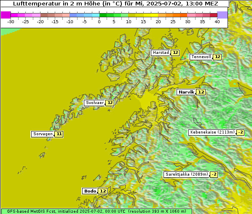Select the Kebenekaise (2113m) peak label
252x214 pixels.
(212, 132)
